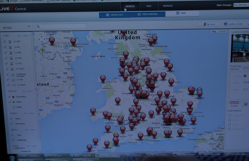The width and height of the screenshot is (249, 161).
Task: Open the FILES menu
Action: pyautogui.click(x=149, y=6)
